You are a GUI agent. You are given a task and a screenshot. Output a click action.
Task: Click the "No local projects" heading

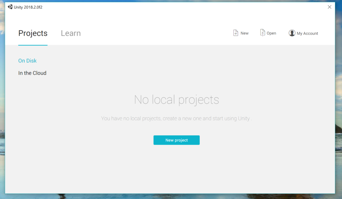click(x=176, y=100)
